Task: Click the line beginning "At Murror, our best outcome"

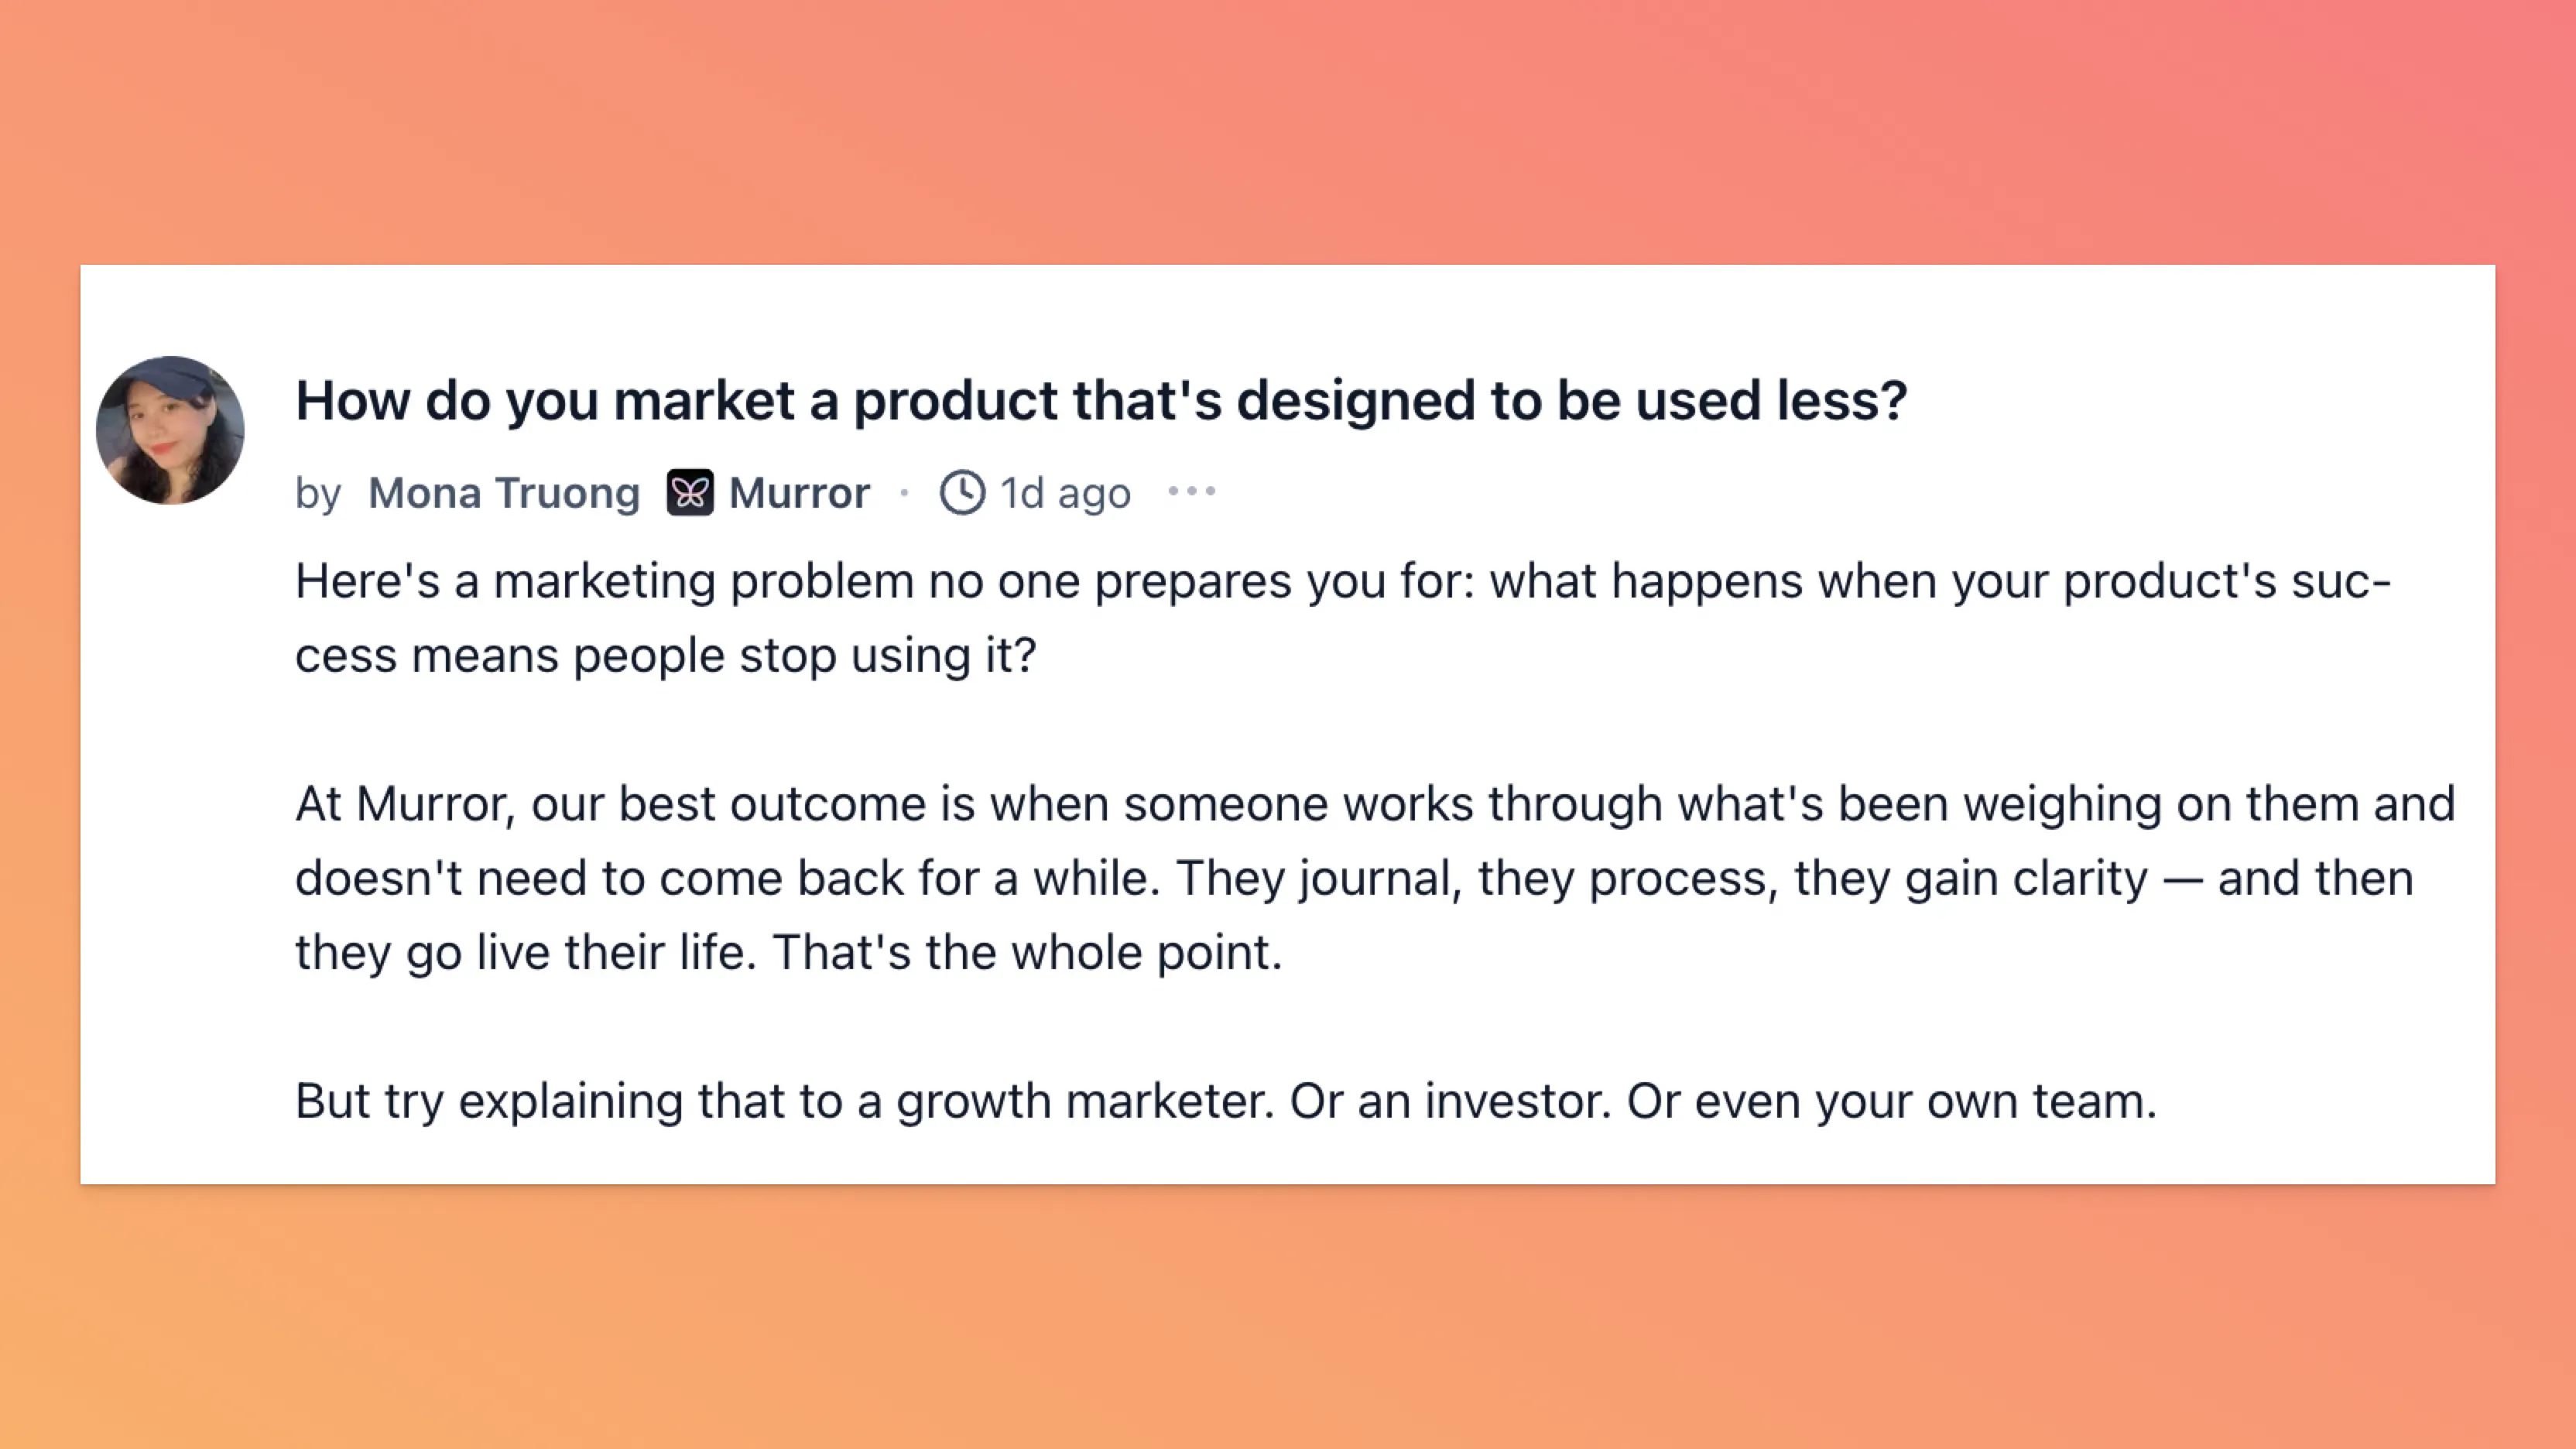Action: [1375, 804]
